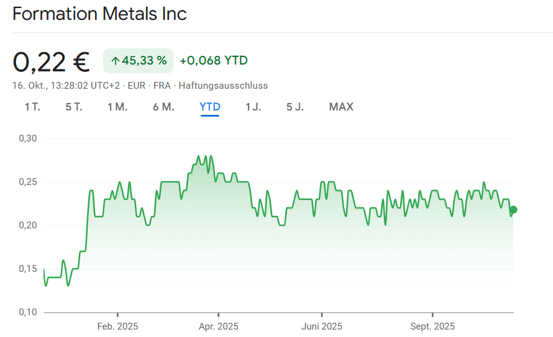
Task: Click the +0,068 YTD change text
Action: tap(214, 60)
